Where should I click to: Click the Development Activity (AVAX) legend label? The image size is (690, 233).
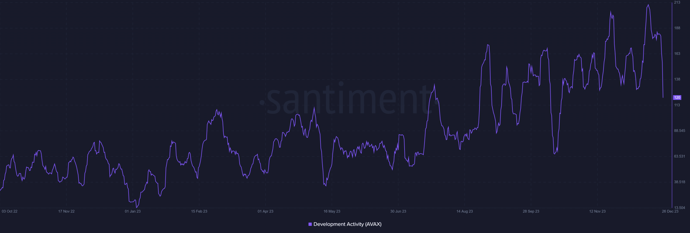tap(347, 224)
